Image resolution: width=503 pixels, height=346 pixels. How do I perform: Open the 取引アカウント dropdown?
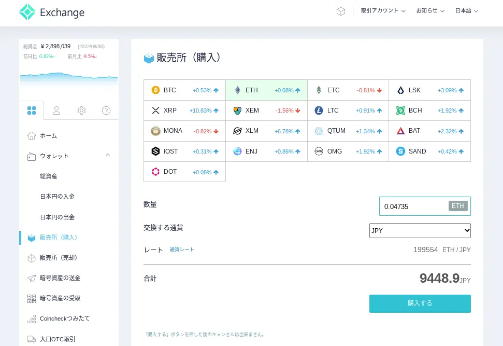(x=383, y=10)
